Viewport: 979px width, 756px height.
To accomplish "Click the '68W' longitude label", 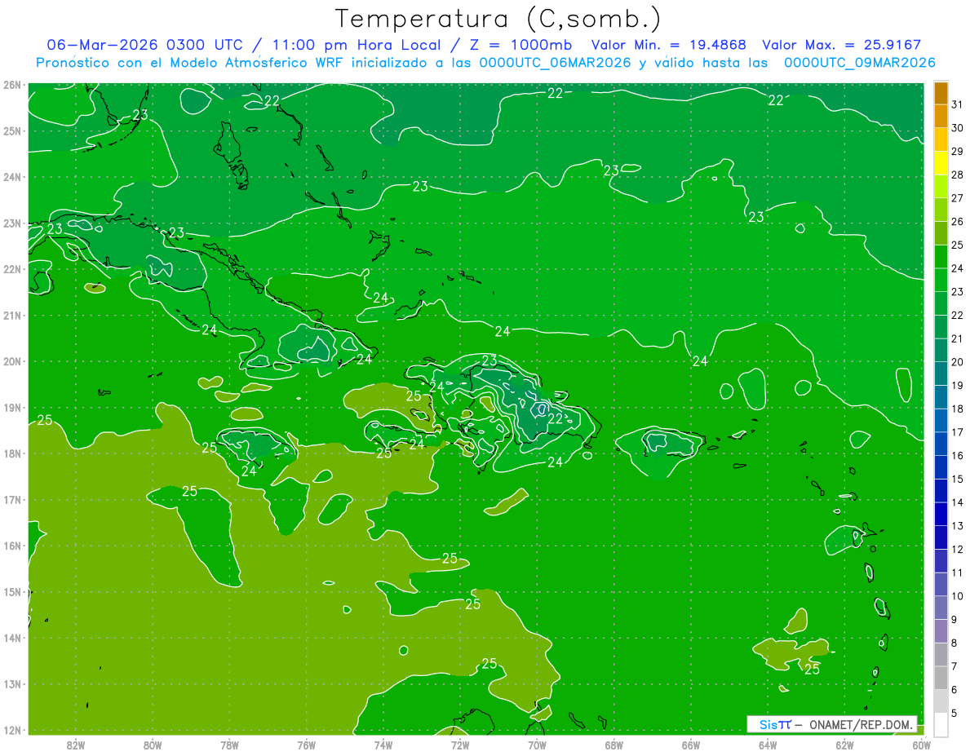I will (x=614, y=745).
